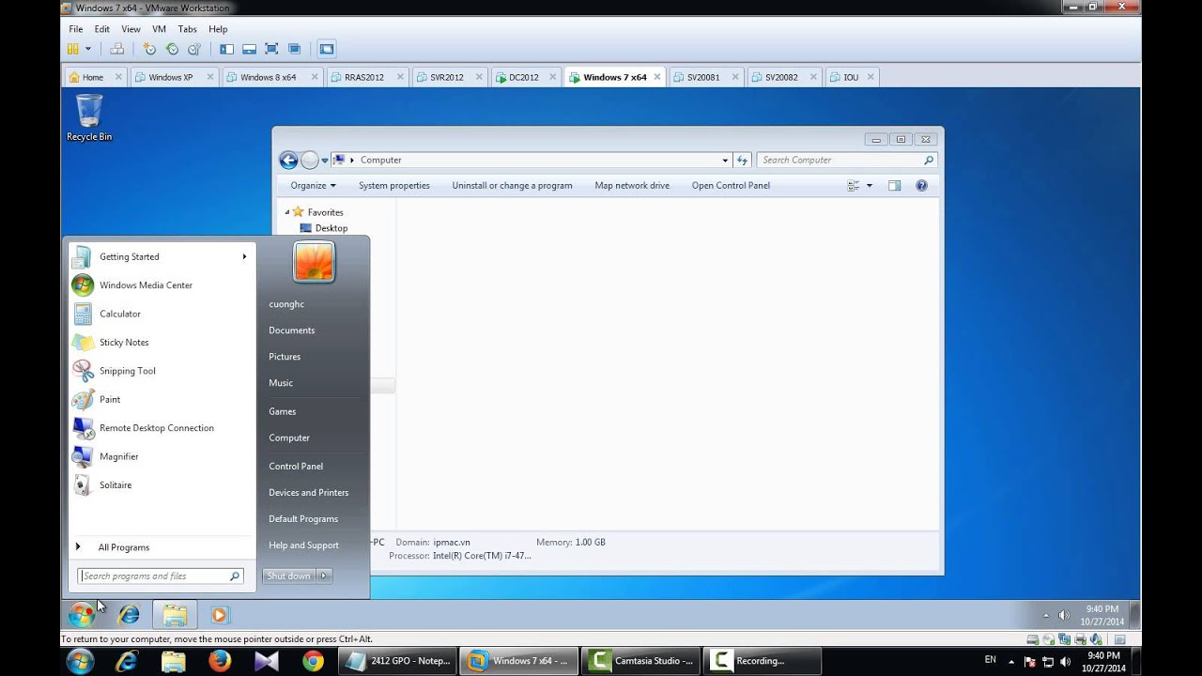1202x676 pixels.
Task: Open the Tabs menu in VMware
Action: [x=187, y=29]
